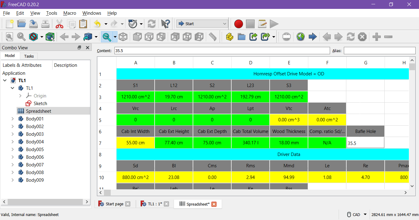Collapse the TL1 document tree node
The image size is (419, 220).
tap(5, 80)
